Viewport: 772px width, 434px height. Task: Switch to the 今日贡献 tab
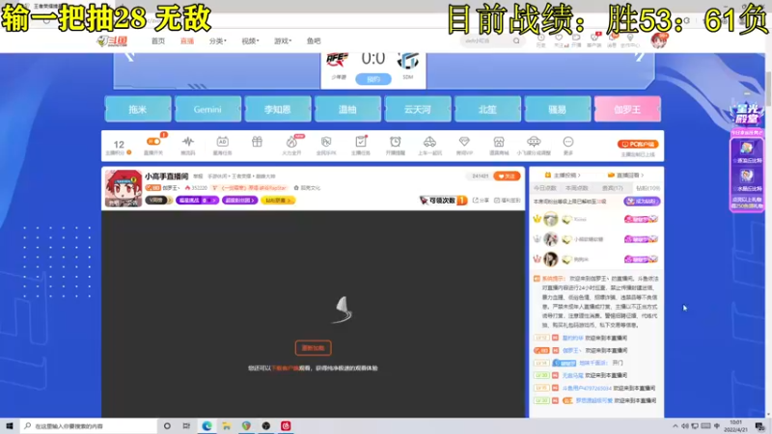545,188
